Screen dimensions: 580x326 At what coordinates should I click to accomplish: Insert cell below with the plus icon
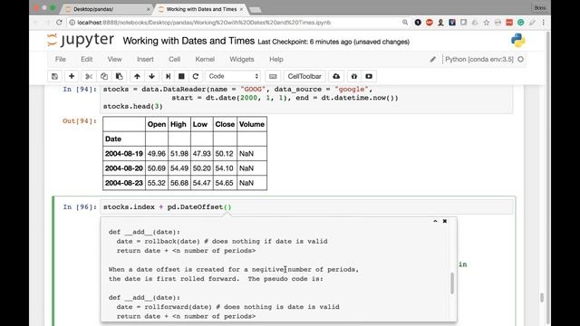tap(72, 76)
